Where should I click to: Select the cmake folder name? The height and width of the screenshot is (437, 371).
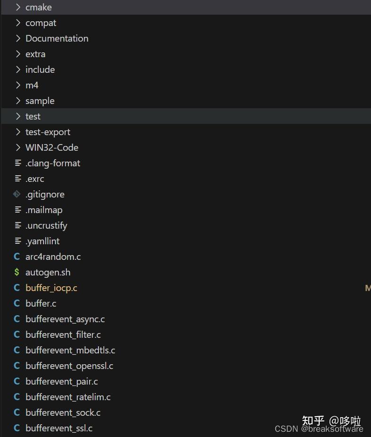pos(39,7)
